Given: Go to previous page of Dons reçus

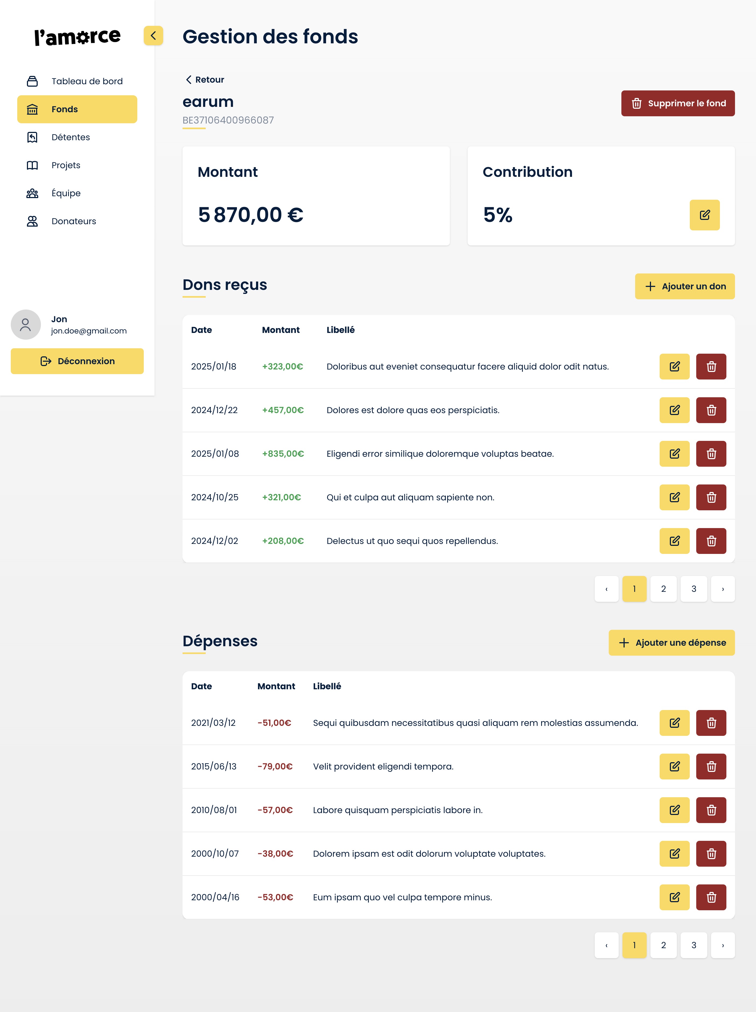Looking at the screenshot, I should click(x=606, y=589).
